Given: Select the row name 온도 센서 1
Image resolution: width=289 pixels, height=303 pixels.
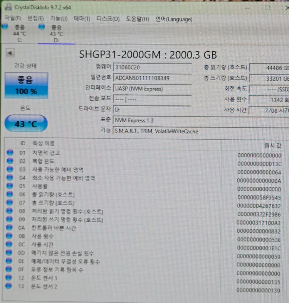Looking at the screenshot, I should click(44, 278).
